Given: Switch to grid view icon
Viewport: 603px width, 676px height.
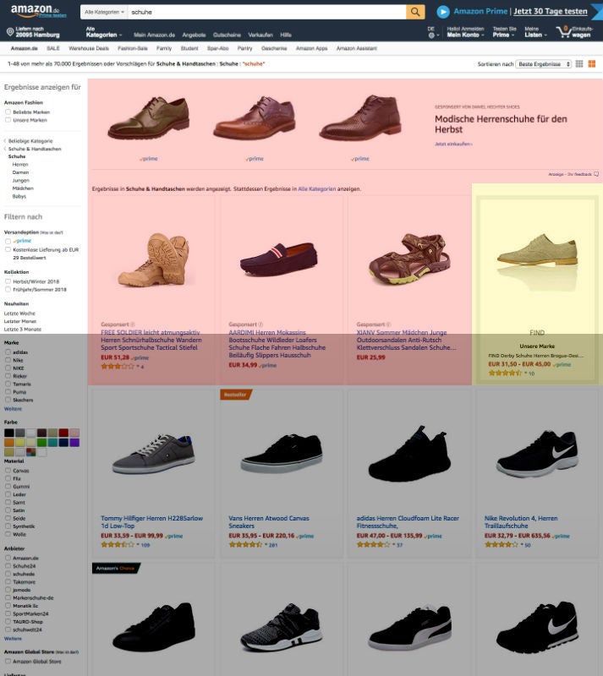Looking at the screenshot, I should coord(591,64).
